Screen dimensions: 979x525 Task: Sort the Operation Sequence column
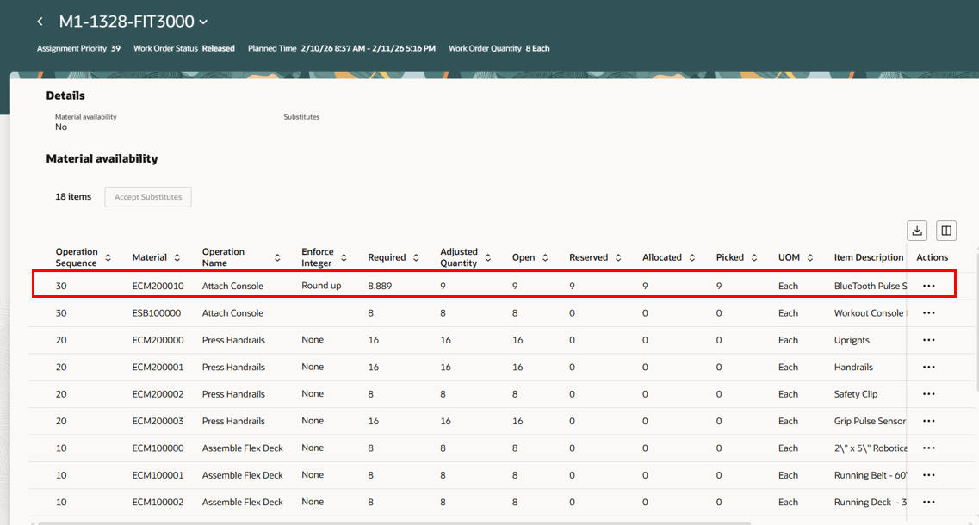pos(108,256)
